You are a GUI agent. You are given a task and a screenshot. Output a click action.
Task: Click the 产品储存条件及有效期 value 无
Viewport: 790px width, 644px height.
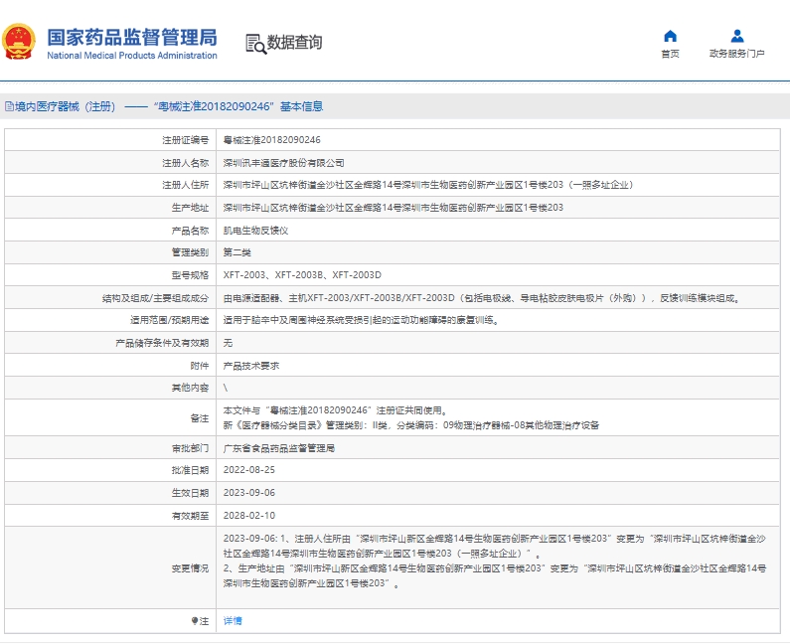pos(229,343)
